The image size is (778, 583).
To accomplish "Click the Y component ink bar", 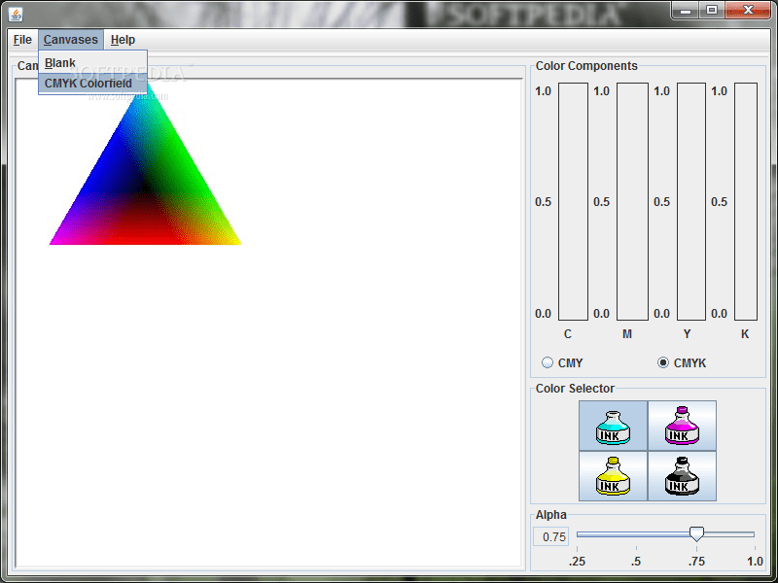I will click(x=690, y=202).
